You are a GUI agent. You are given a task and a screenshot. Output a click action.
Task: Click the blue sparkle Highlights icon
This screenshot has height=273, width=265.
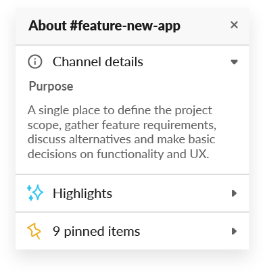(35, 193)
